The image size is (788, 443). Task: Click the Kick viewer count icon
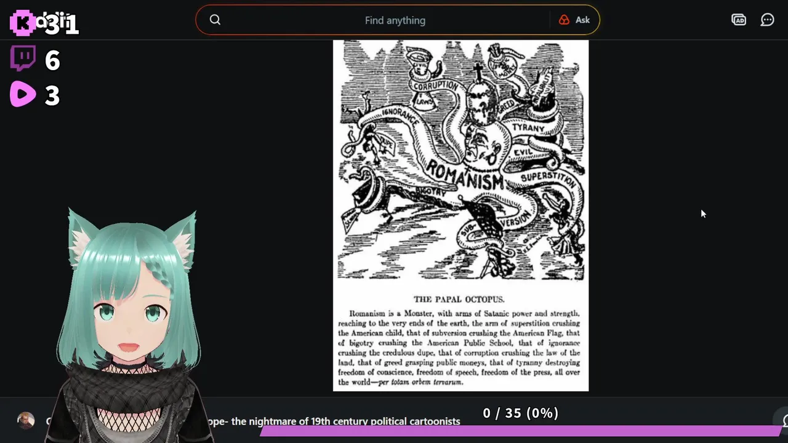point(22,23)
